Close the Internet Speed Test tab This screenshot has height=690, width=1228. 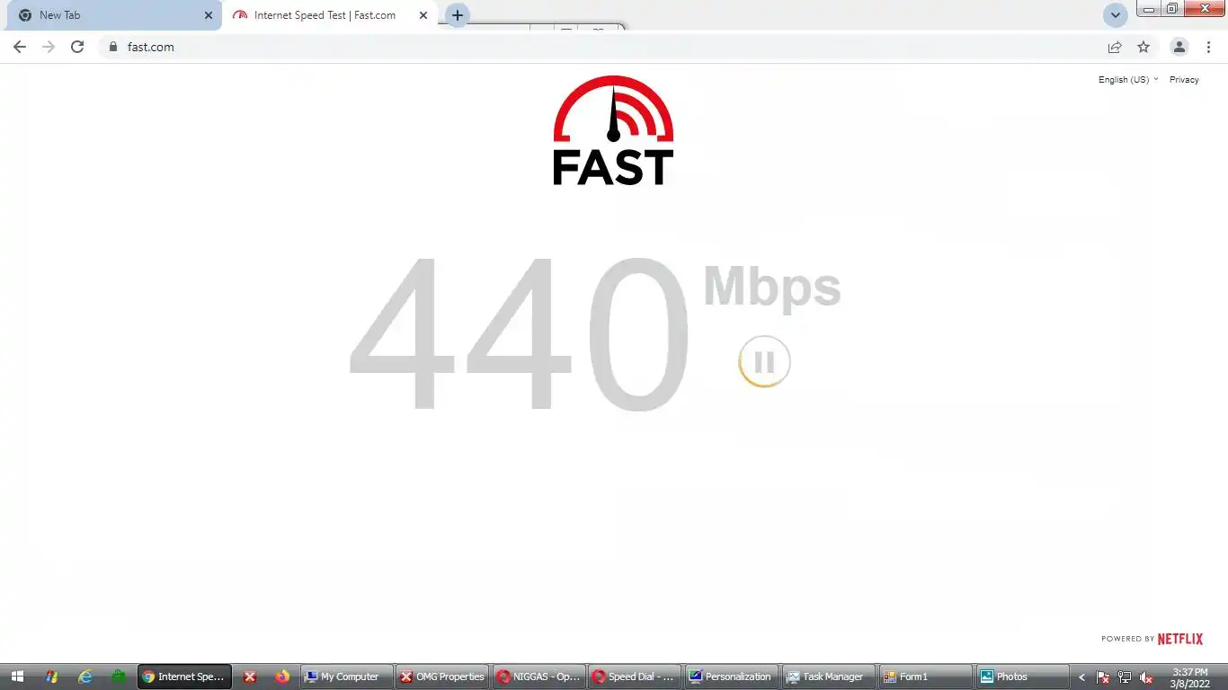423,15
